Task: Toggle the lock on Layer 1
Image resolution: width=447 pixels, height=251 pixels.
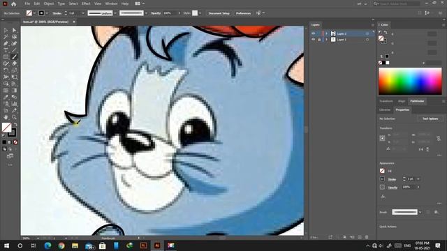Action: click(x=319, y=40)
